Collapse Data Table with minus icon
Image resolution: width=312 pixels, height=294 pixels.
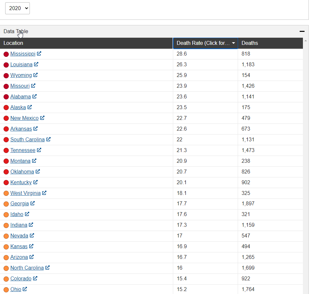click(x=302, y=31)
